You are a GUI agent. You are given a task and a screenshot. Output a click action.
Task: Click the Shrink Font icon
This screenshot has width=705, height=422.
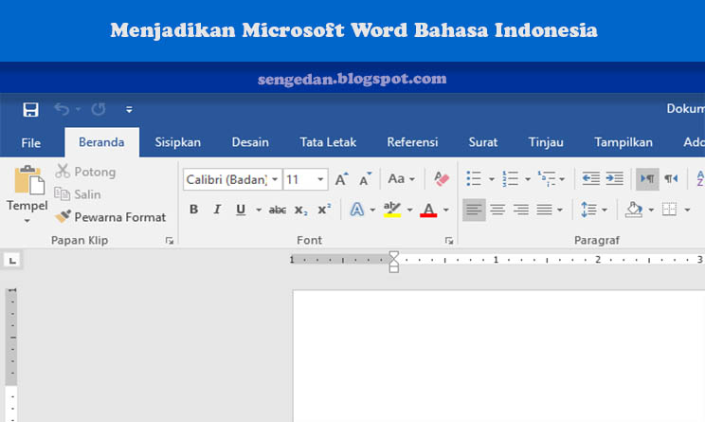(x=365, y=179)
